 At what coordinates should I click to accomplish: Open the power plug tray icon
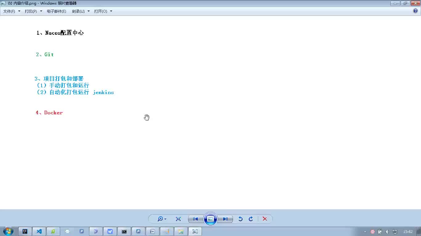(380, 232)
